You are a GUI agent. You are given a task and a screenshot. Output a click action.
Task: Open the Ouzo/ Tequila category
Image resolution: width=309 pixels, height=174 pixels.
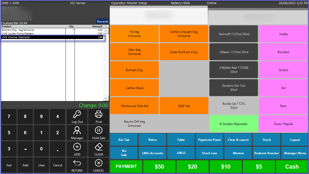click(283, 124)
